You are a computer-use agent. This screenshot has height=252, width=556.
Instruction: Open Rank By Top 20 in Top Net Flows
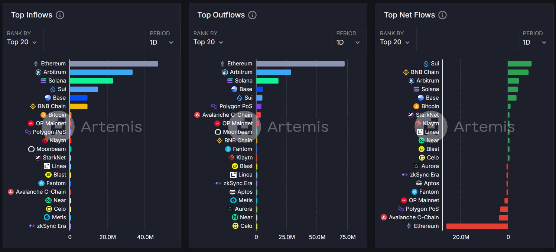point(395,42)
